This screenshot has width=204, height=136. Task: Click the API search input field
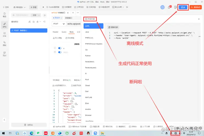(x=21, y=15)
